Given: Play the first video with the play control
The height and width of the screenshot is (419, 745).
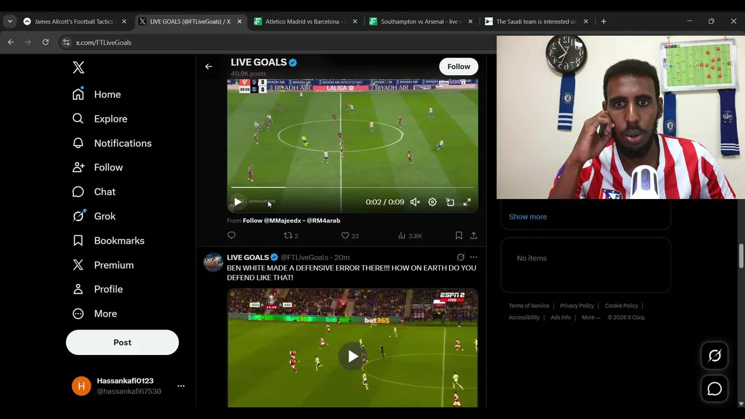Looking at the screenshot, I should [237, 202].
